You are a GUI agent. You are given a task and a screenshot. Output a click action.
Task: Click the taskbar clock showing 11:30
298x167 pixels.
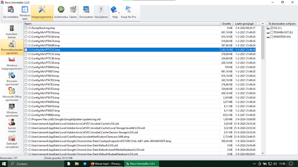[x=282, y=164]
